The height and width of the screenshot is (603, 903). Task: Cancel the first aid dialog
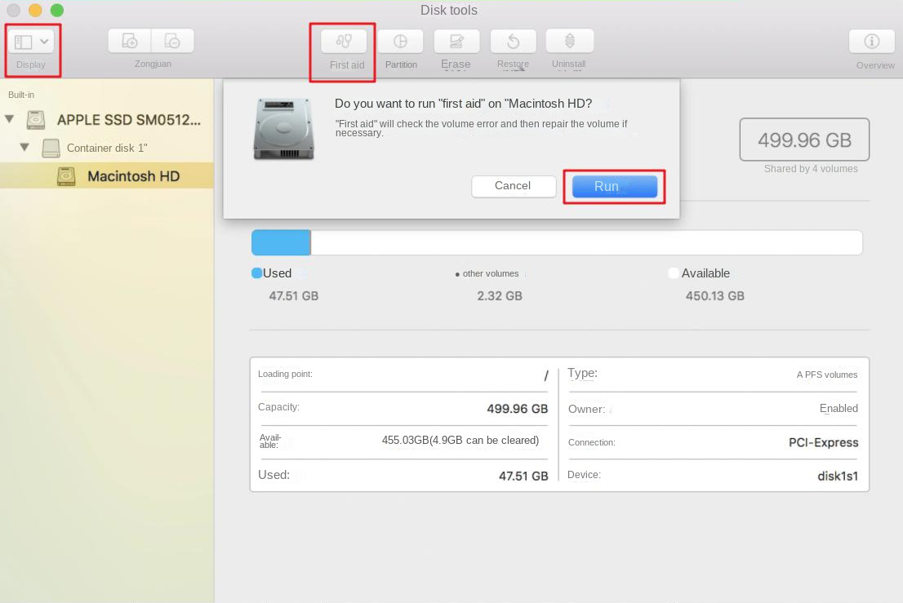[514, 186]
